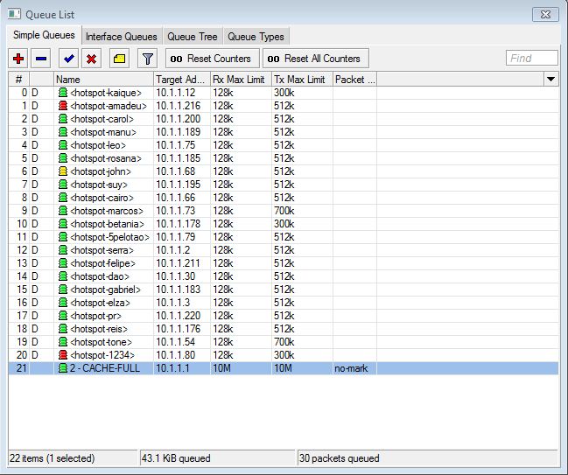This screenshot has height=475, width=568.
Task: Select the Simple Queues tab
Action: click(x=44, y=35)
